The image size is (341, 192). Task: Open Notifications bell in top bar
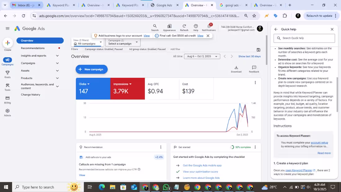click(x=209, y=27)
